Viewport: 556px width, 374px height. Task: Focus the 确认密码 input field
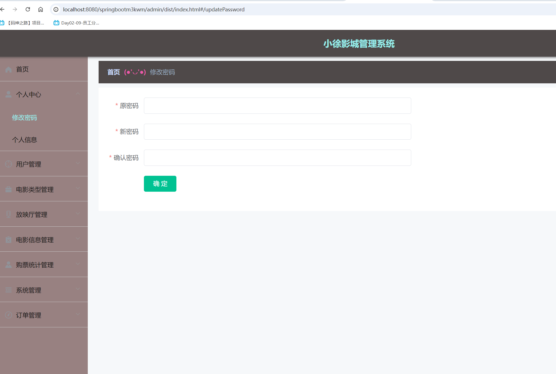[277, 158]
